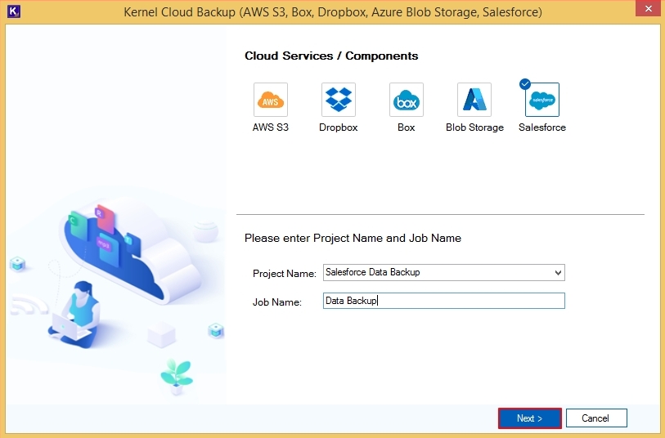Click the 'Job Name:' field label
Screen dimensions: 665x438
tap(277, 302)
